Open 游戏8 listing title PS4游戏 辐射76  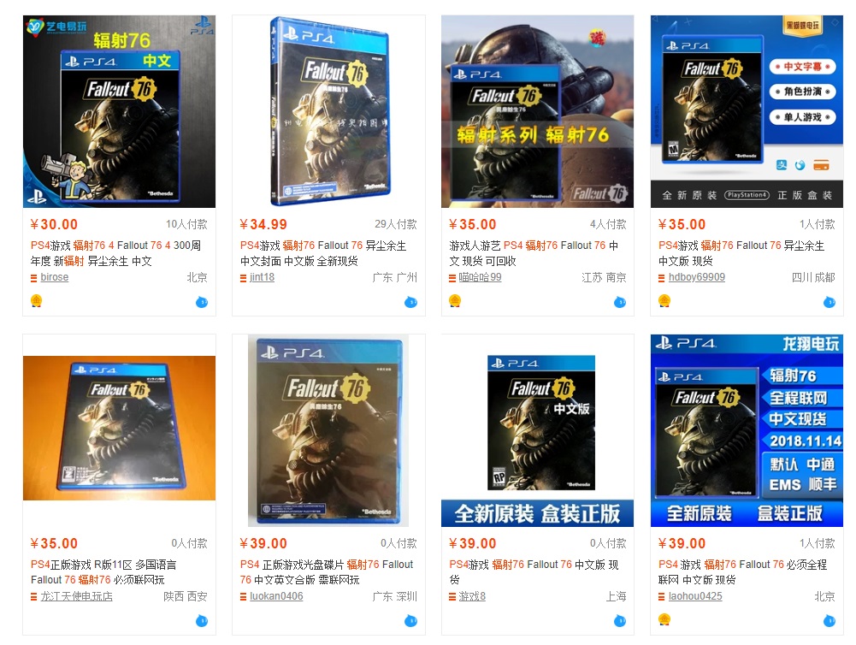(x=534, y=571)
